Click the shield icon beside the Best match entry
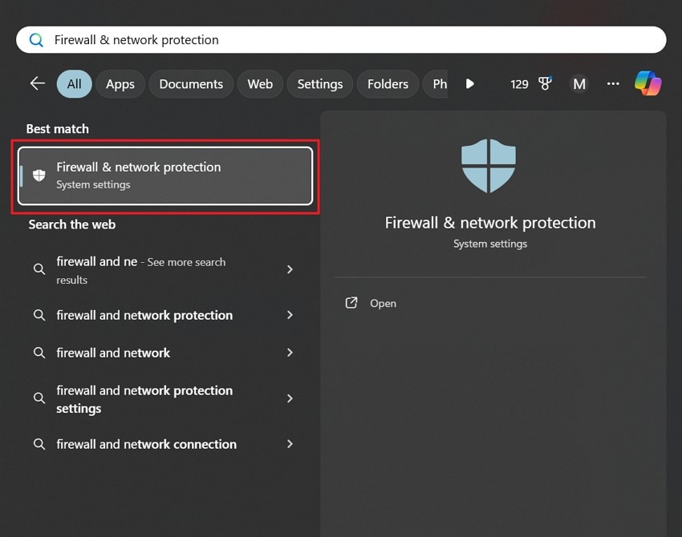The height and width of the screenshot is (537, 682). click(38, 175)
